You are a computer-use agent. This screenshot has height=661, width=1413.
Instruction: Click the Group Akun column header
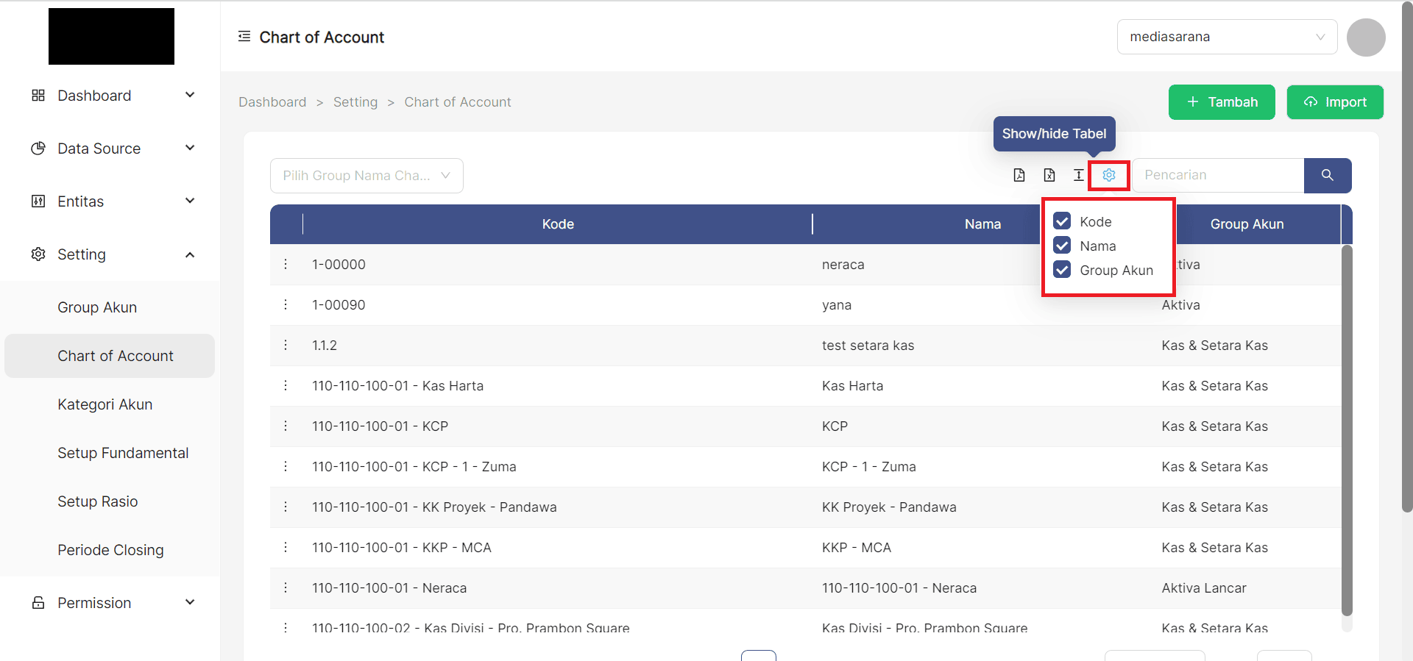(1247, 224)
